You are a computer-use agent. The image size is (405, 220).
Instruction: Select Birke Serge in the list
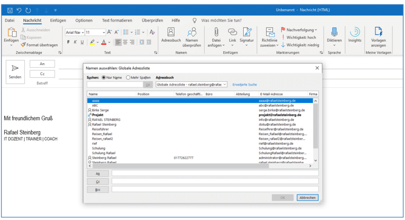pyautogui.click(x=200, y=110)
